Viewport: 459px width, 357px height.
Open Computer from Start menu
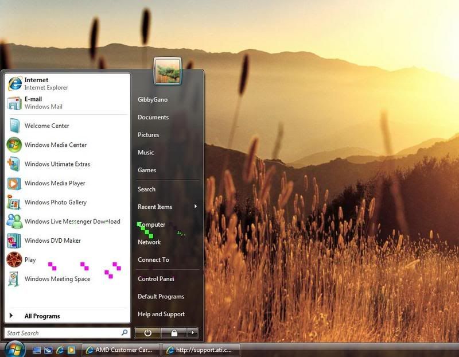(x=151, y=224)
